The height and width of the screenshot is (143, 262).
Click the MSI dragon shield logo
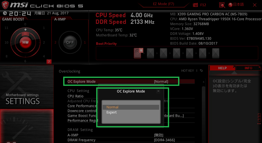(x=5, y=5)
